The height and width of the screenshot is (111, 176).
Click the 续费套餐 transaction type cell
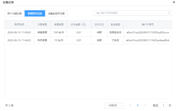pyautogui.click(x=42, y=32)
